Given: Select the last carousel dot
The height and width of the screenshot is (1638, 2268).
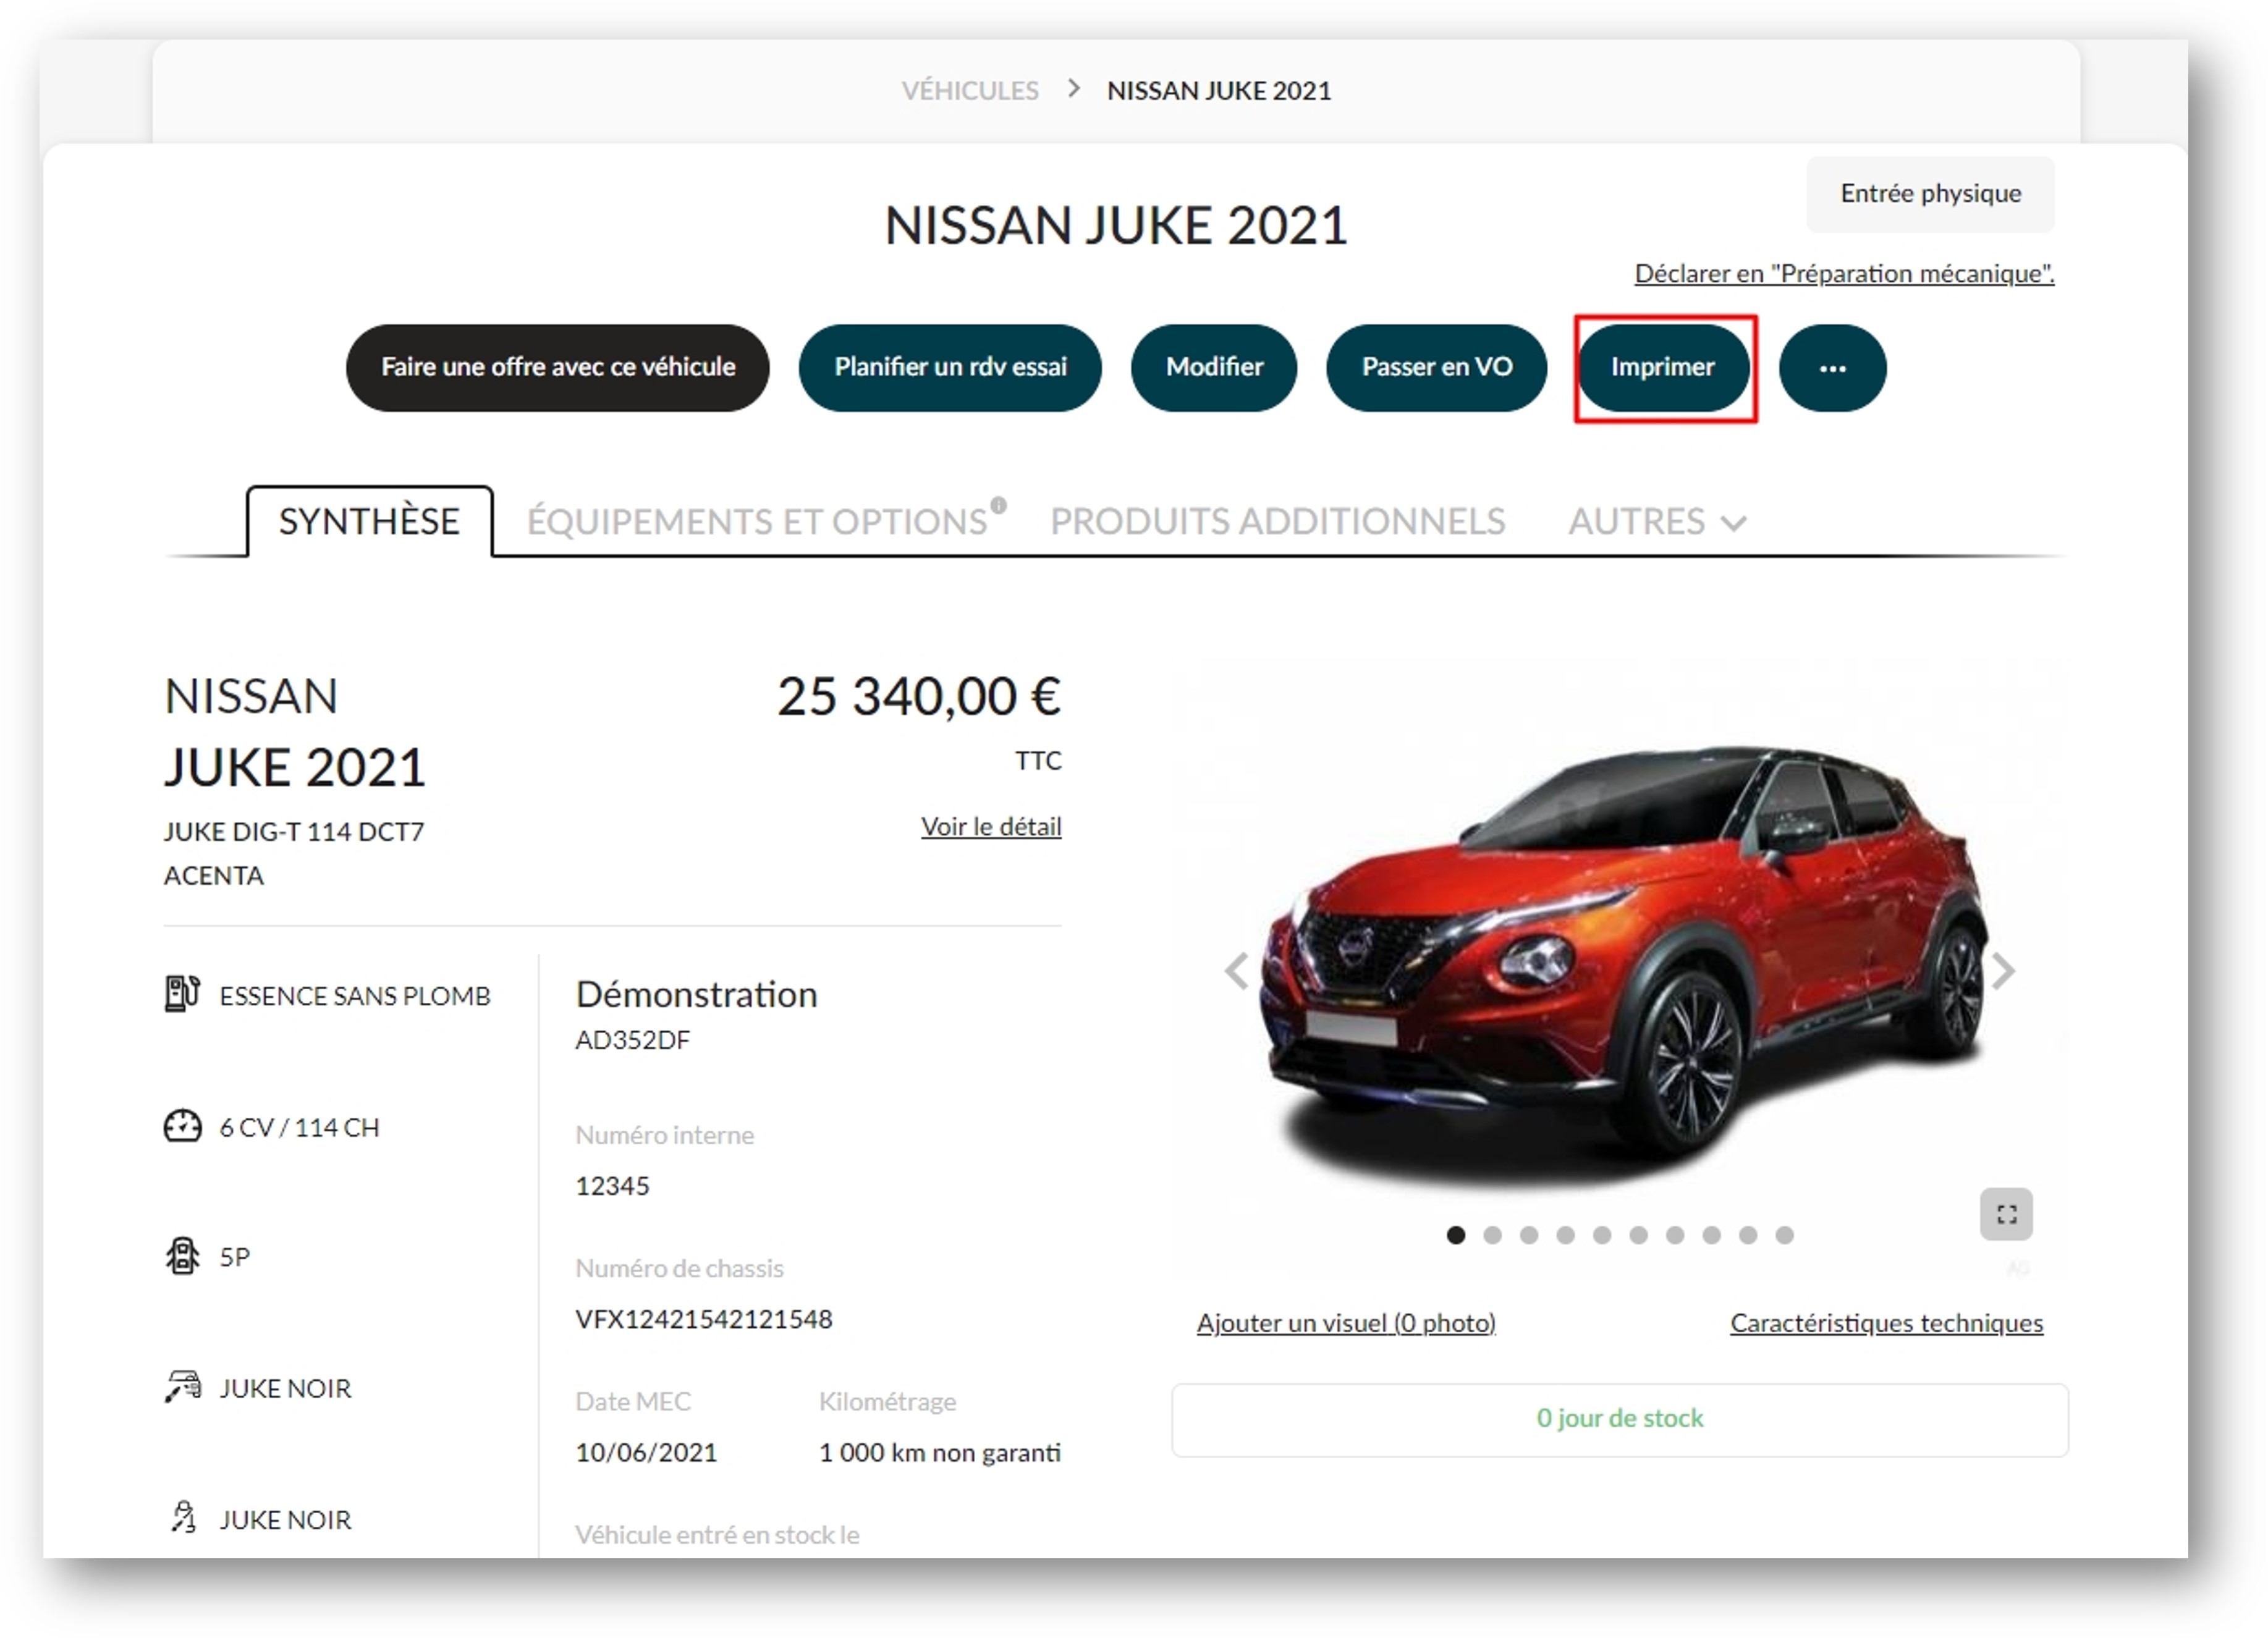Looking at the screenshot, I should coord(1784,1235).
